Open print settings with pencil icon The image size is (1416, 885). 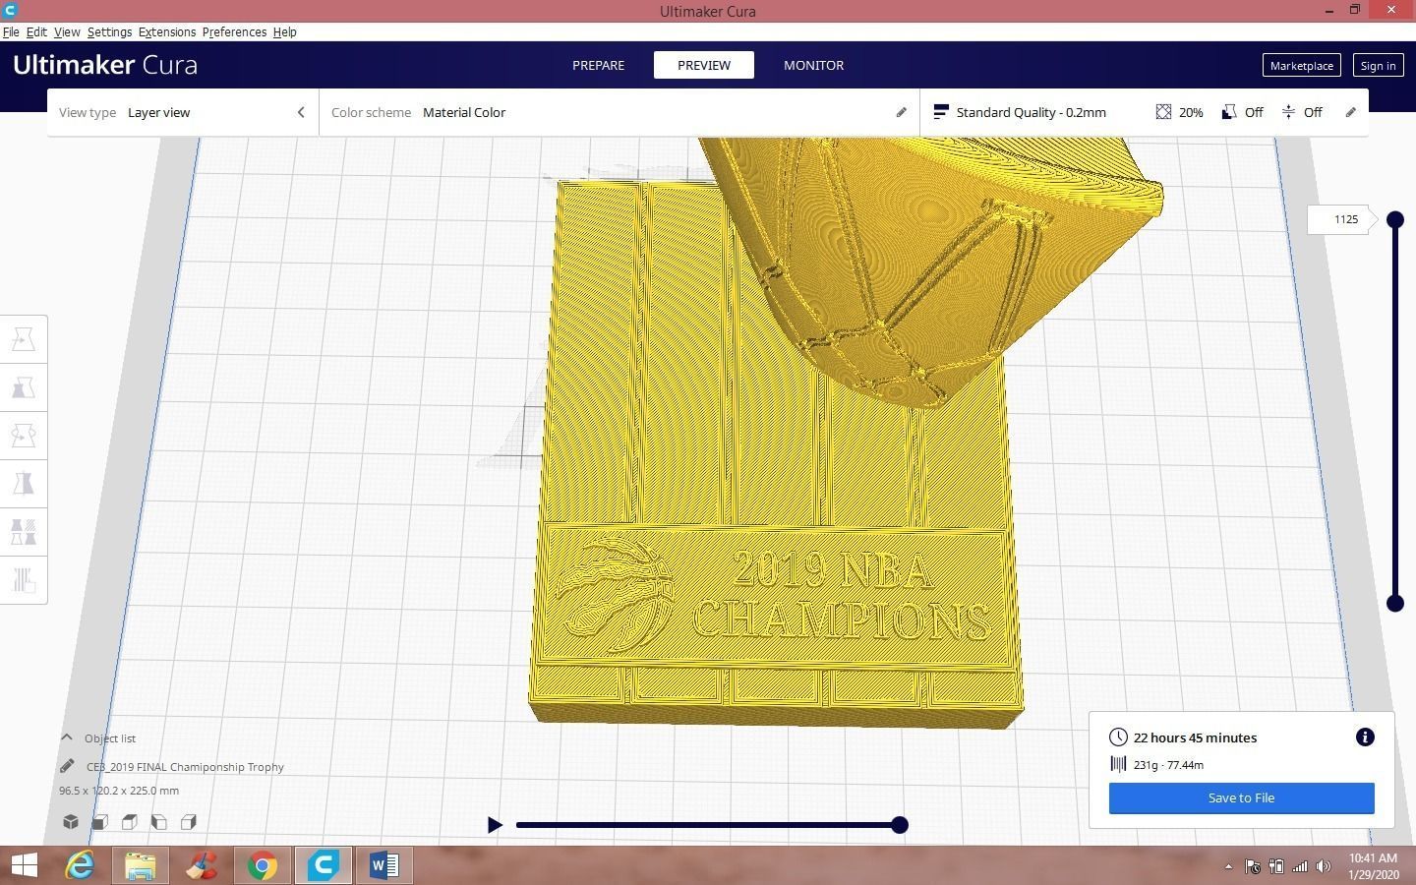coord(1351,112)
